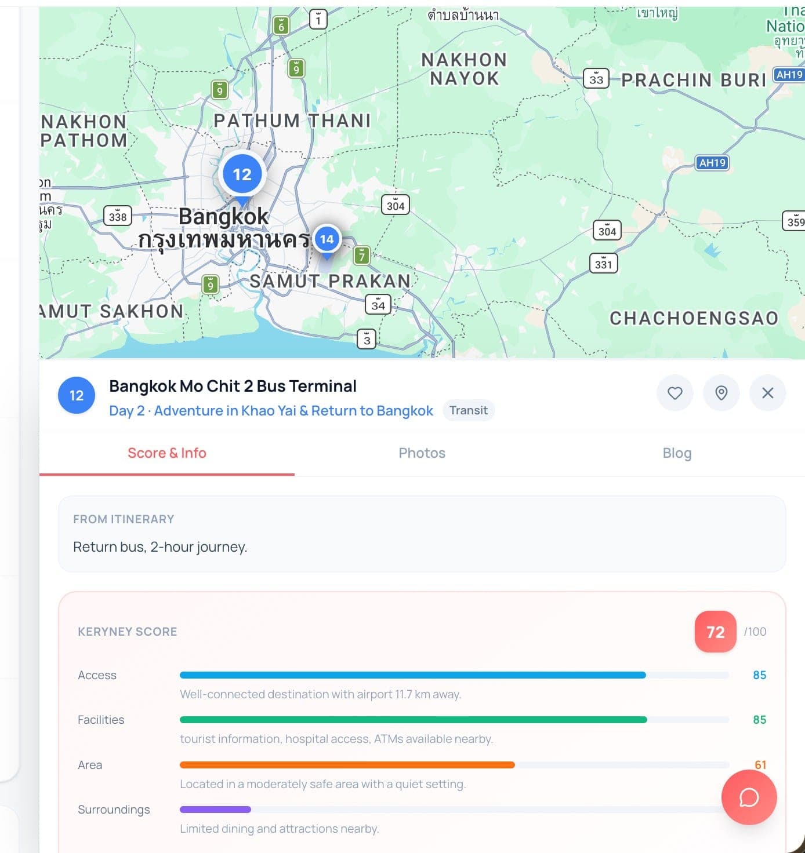Open Day 2 Adventure in Khao Yai link

pos(271,411)
